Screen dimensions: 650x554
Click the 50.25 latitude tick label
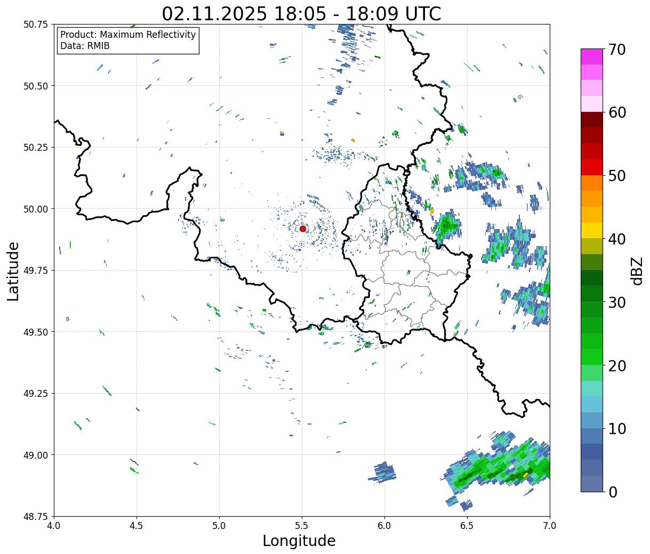pos(36,148)
